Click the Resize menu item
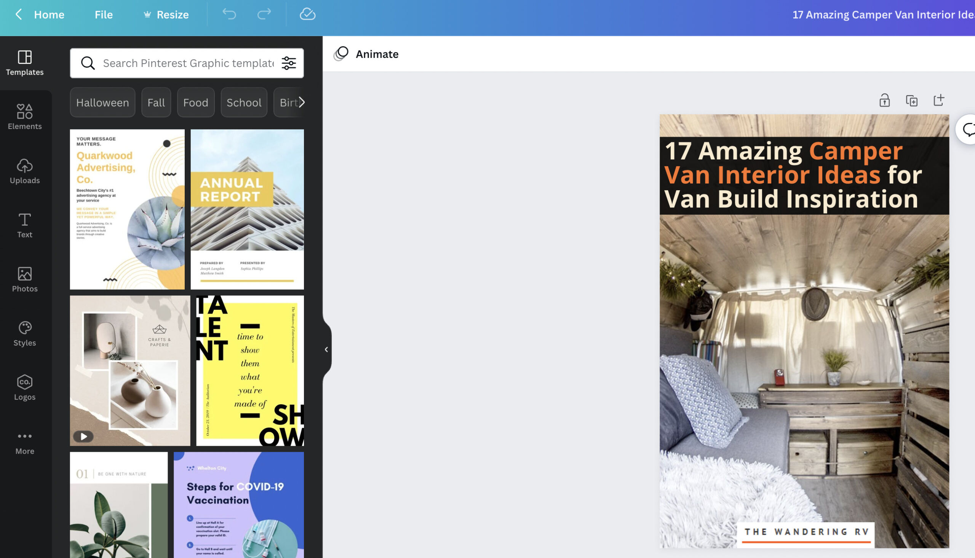Screen dimensions: 975x558 pos(173,13)
